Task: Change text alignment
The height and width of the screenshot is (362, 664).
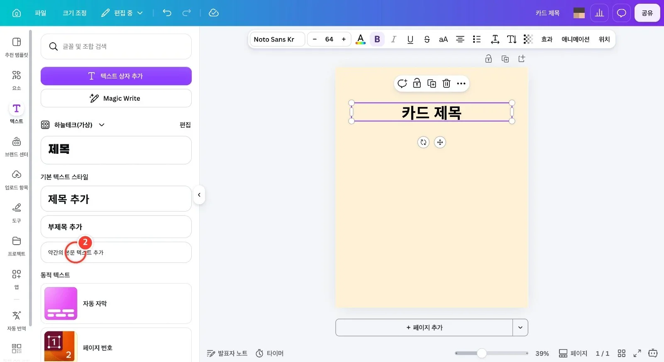Action: [460, 39]
